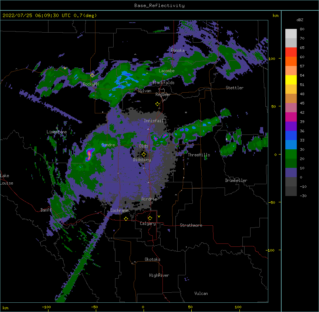Viewport: 319px width, 312px height.
Task: Select the Airdrie label
Action: [149, 199]
